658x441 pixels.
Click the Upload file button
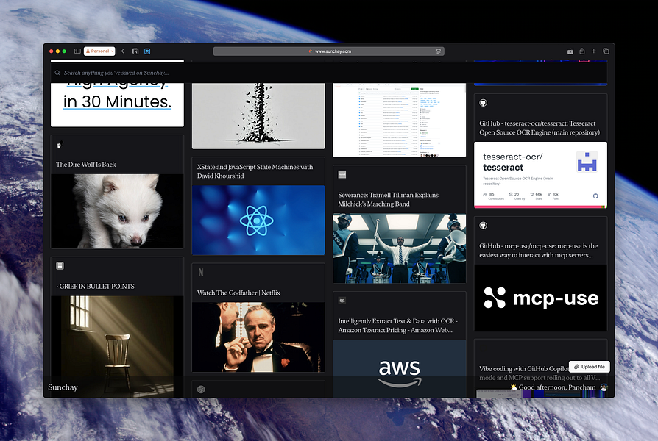589,366
